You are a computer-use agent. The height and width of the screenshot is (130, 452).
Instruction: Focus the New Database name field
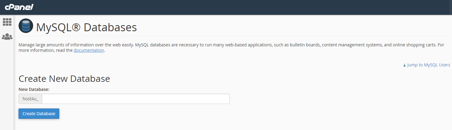click(136, 99)
